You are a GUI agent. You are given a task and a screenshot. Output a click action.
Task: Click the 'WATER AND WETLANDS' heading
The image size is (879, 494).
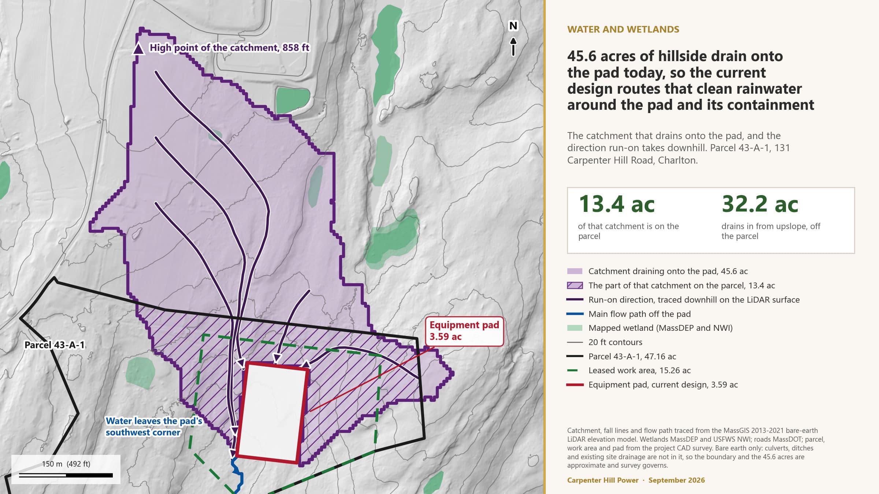click(x=623, y=29)
